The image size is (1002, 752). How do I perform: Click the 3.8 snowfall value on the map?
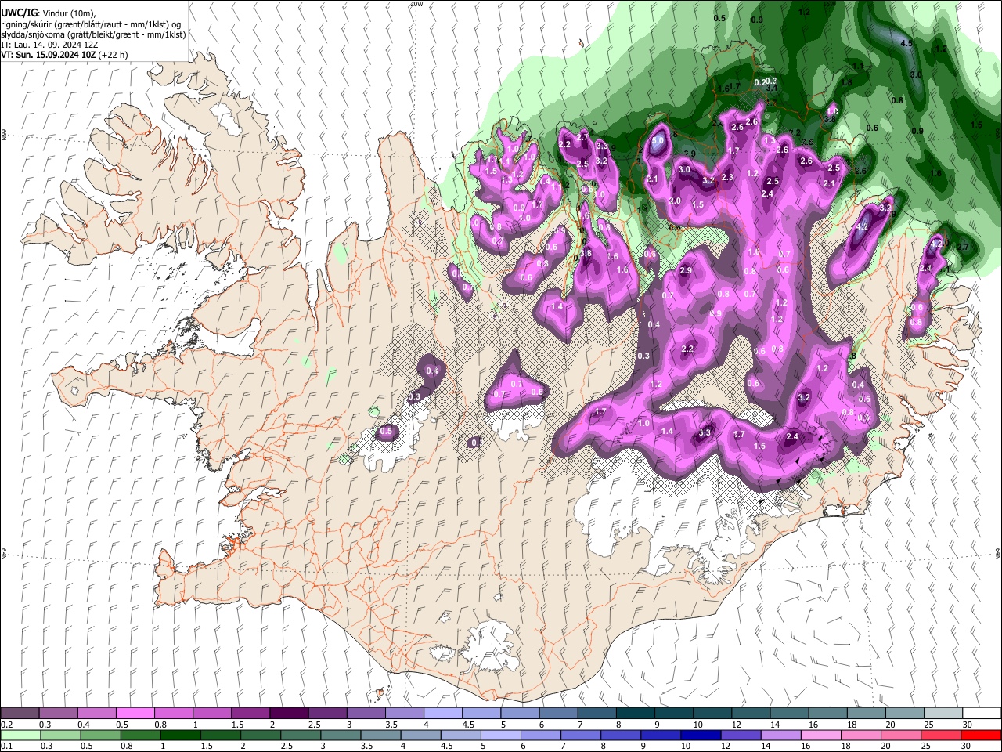click(586, 253)
